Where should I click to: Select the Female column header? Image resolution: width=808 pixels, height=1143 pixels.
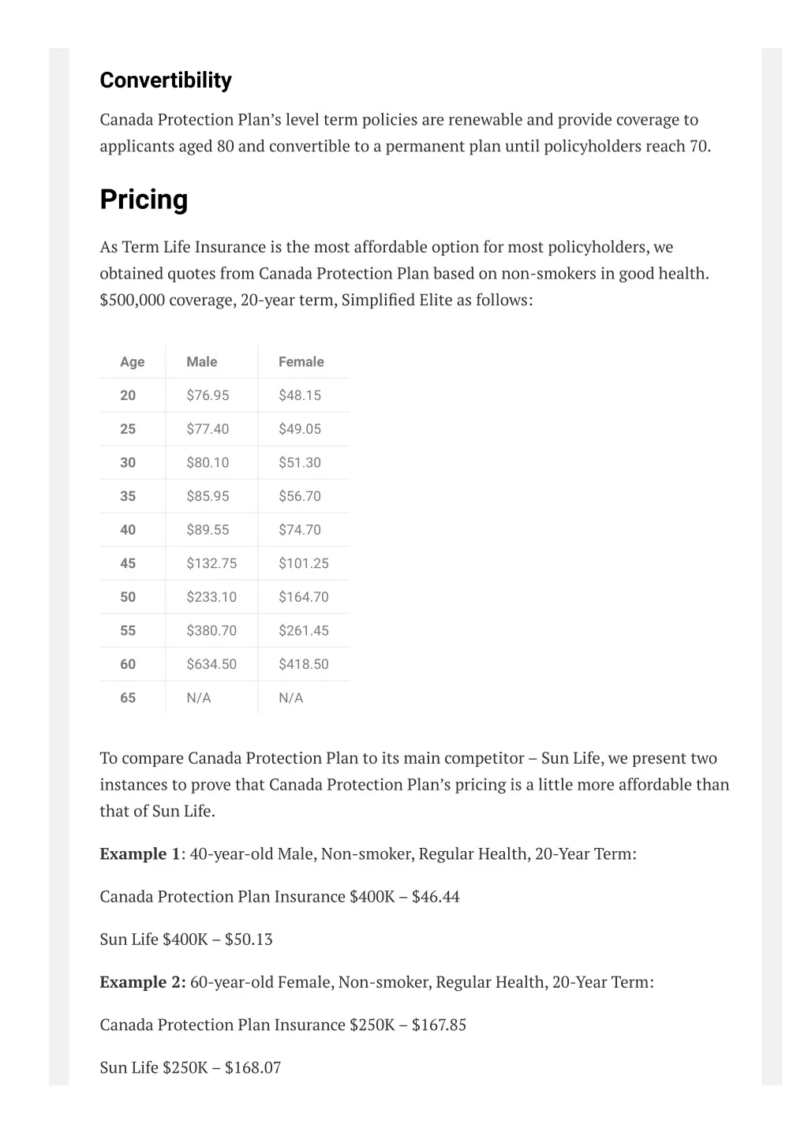tap(301, 362)
